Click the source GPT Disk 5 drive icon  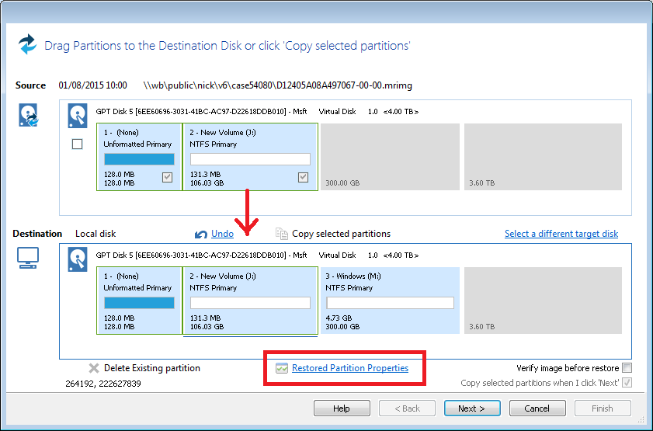pos(78,115)
